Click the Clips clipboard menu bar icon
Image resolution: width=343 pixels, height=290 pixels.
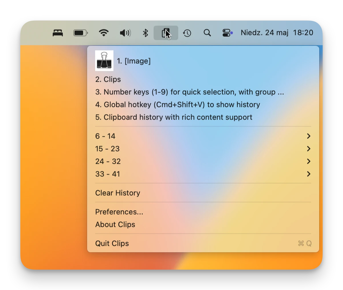(x=166, y=33)
